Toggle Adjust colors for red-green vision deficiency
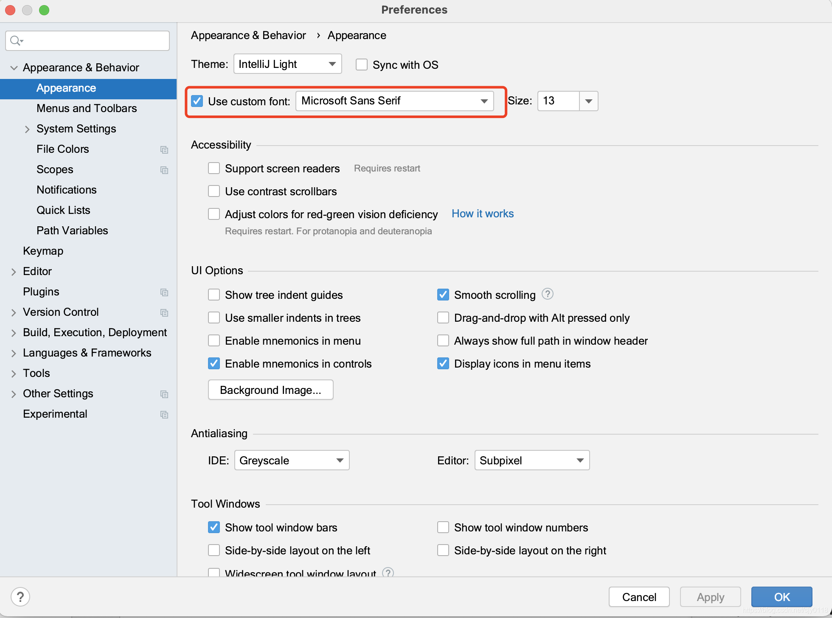 [214, 214]
